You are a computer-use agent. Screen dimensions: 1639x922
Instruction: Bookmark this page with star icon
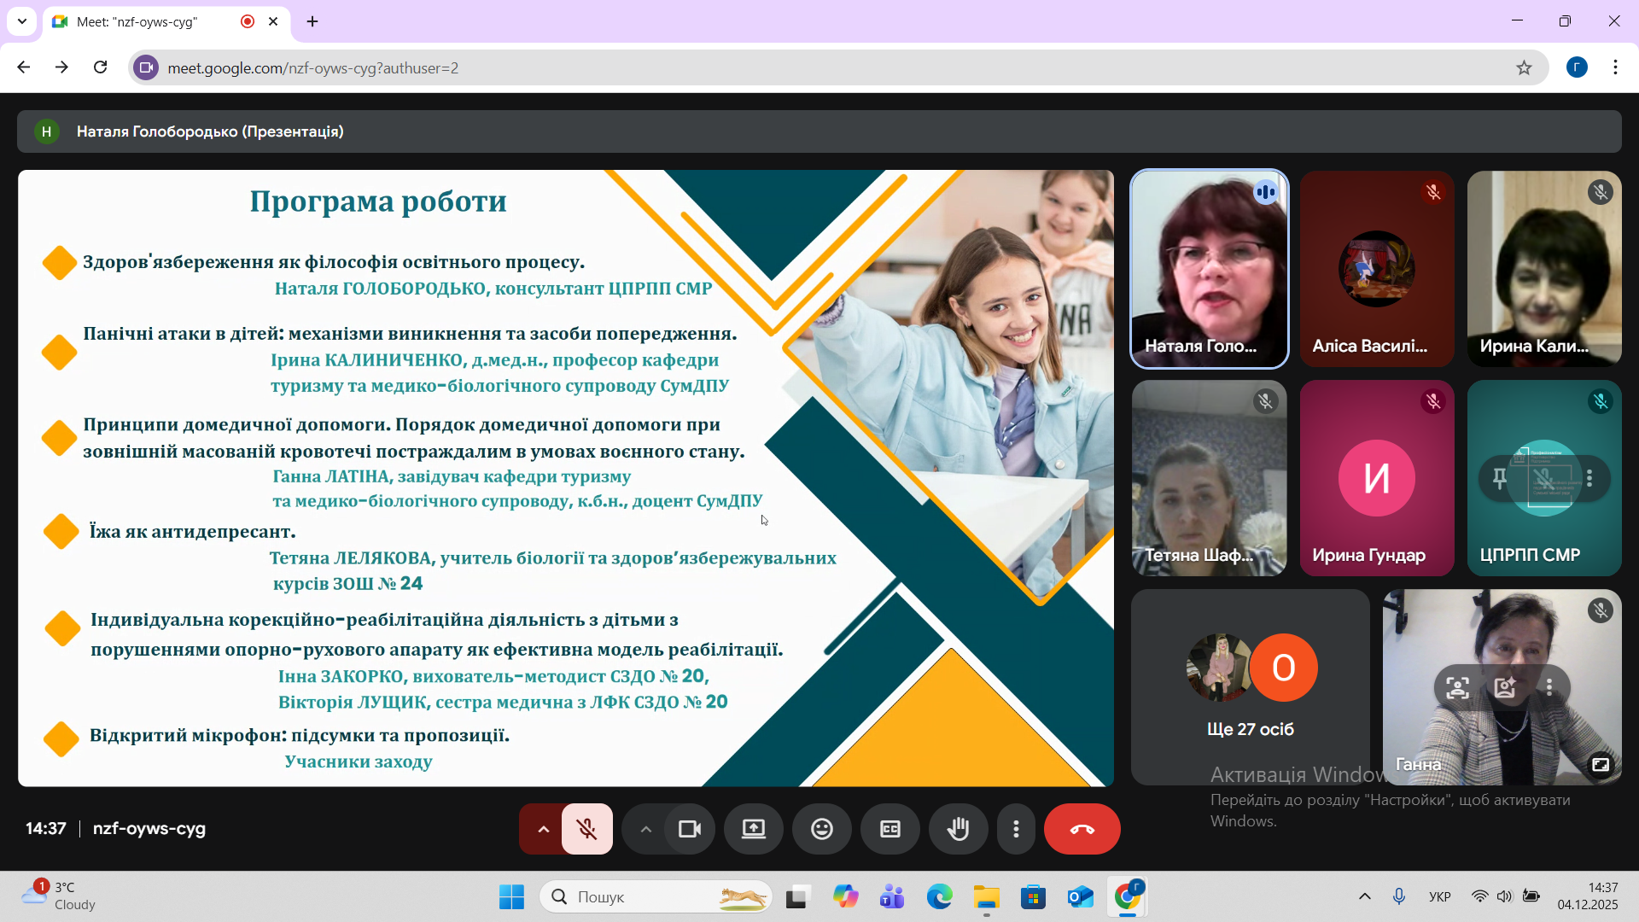[1524, 67]
